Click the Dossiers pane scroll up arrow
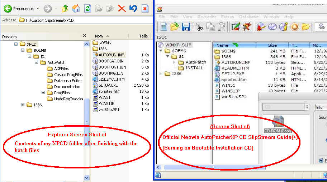The height and width of the screenshot is (182, 327). coord(87,44)
